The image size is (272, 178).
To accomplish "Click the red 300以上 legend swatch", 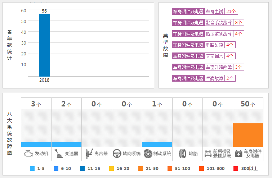I will point(236,169).
